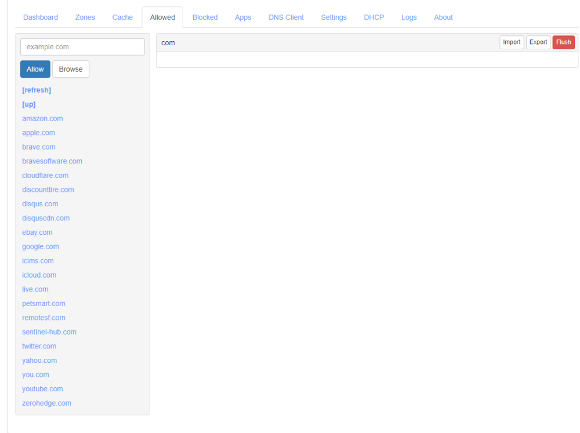Open the DHCP tab
The width and height of the screenshot is (580, 433).
[x=374, y=17]
